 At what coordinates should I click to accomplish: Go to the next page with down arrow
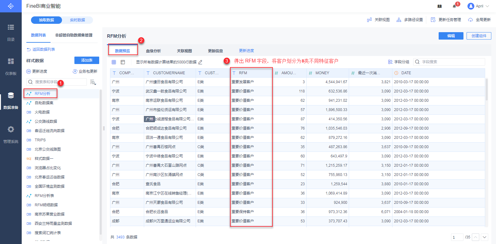(x=485, y=237)
